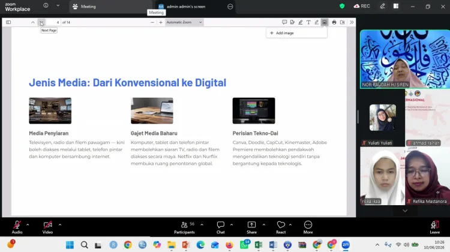Zoom in the PDF document
The height and width of the screenshot is (252, 450).
pos(161,22)
